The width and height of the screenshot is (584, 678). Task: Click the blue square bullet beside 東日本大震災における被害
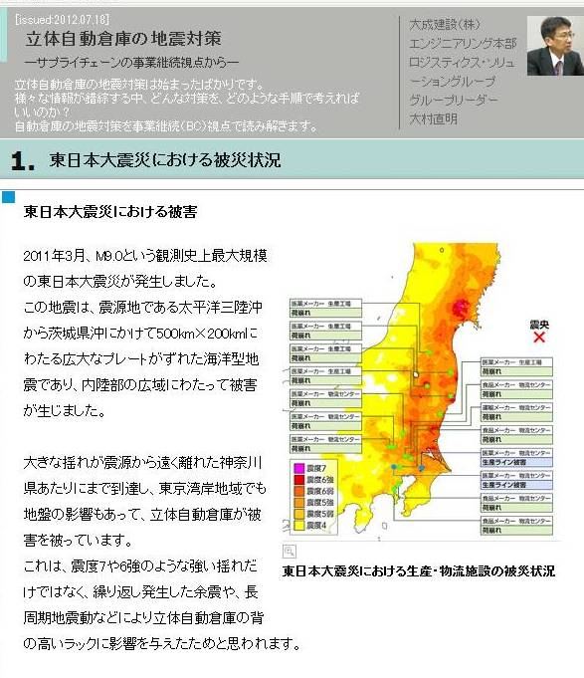pos(8,197)
